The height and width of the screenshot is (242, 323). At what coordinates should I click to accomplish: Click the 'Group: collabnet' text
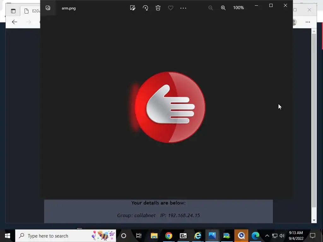pos(136,216)
